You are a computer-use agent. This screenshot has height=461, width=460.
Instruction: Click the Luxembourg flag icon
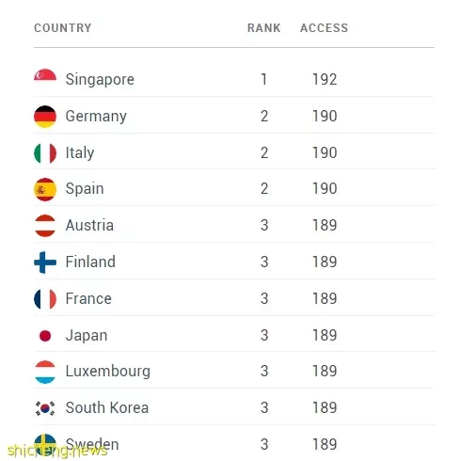pos(45,372)
